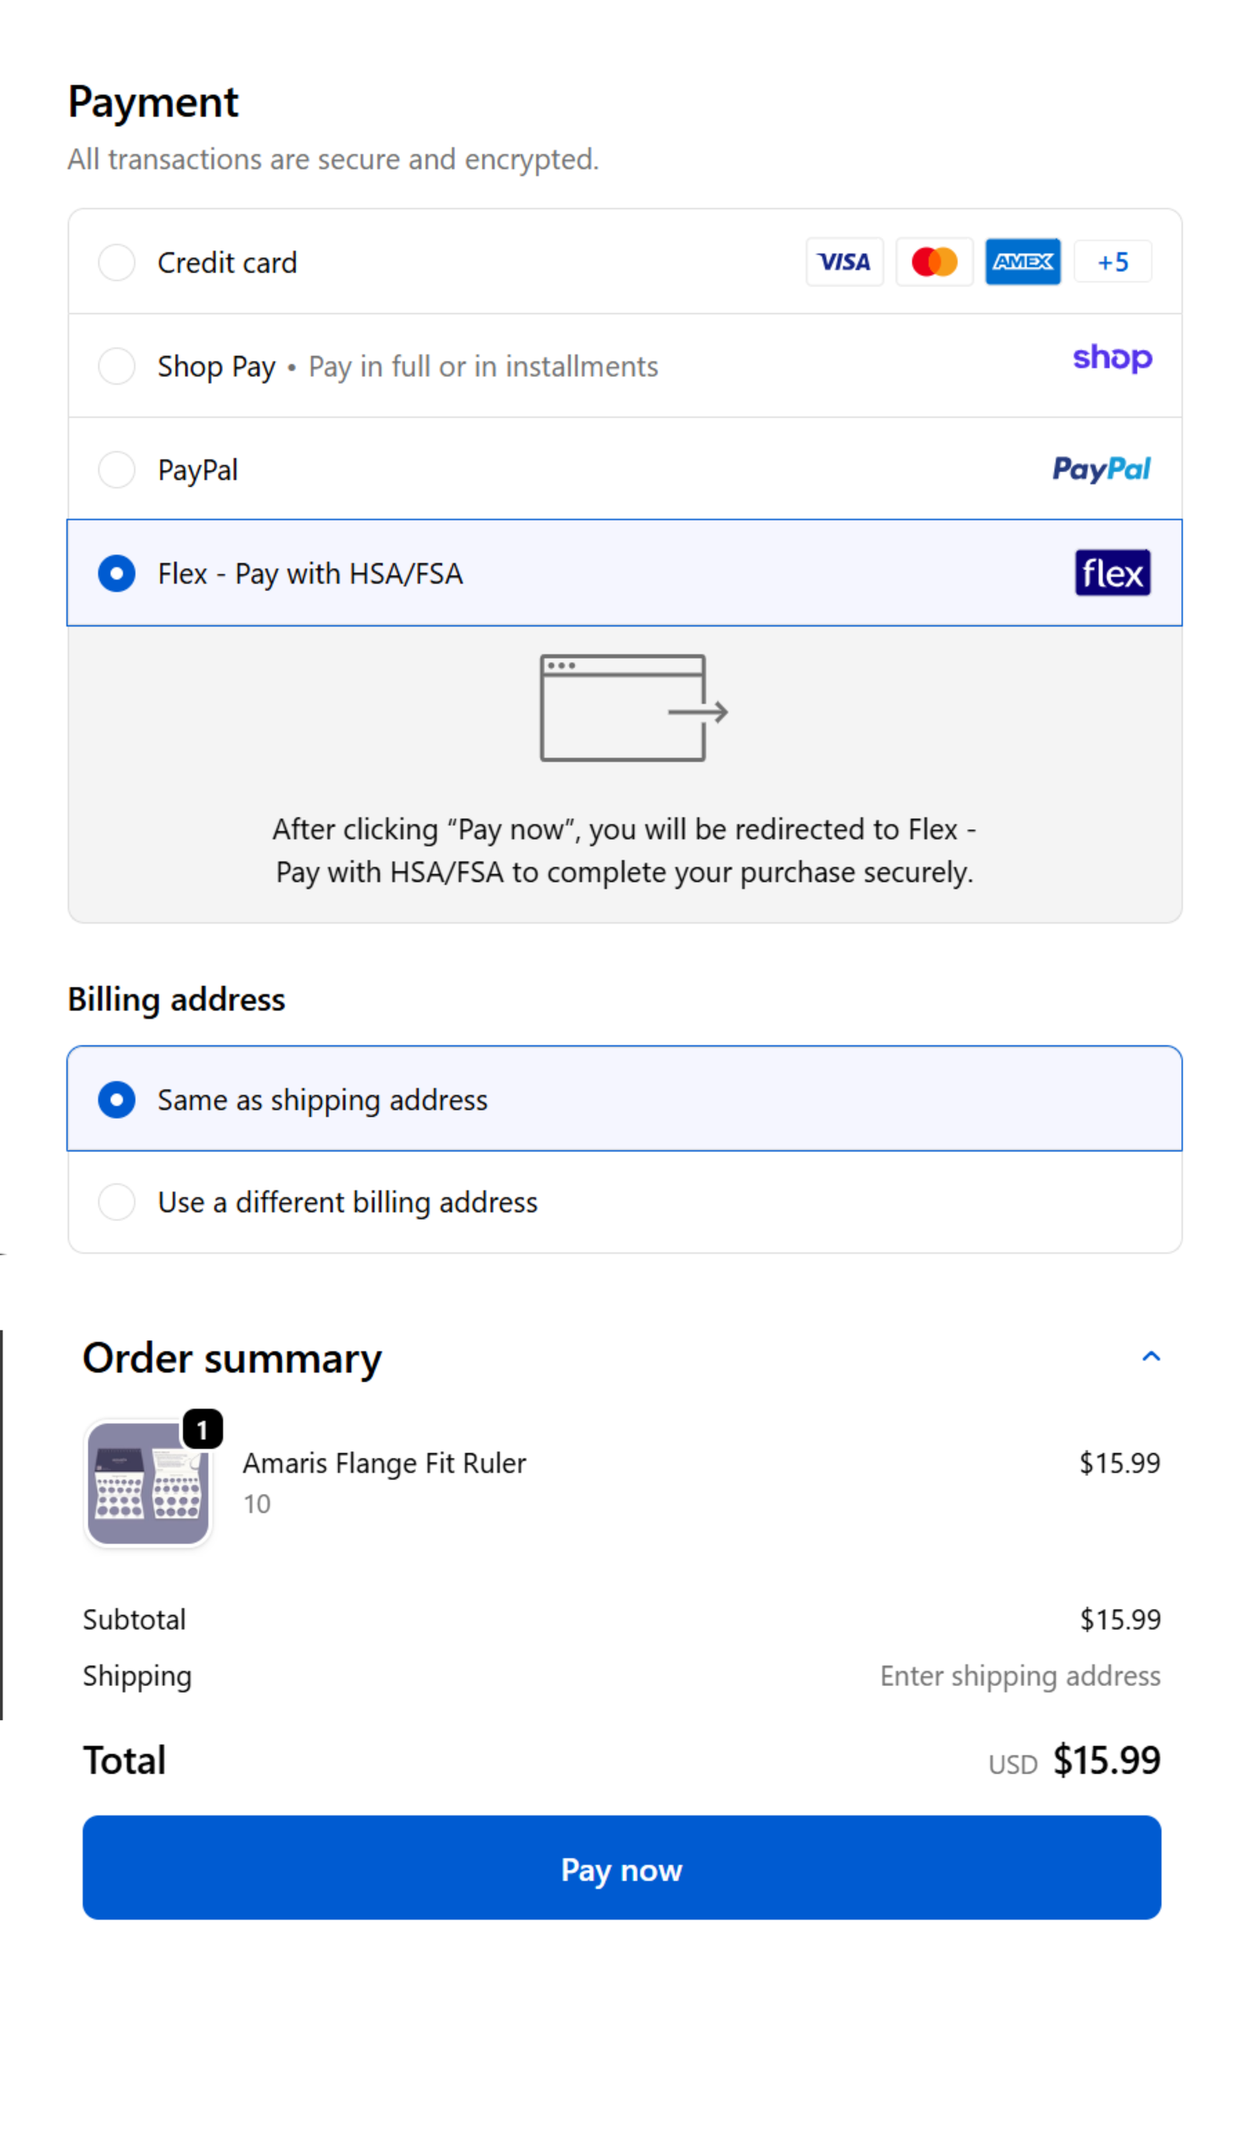Select PayPal as payment method

pos(117,470)
